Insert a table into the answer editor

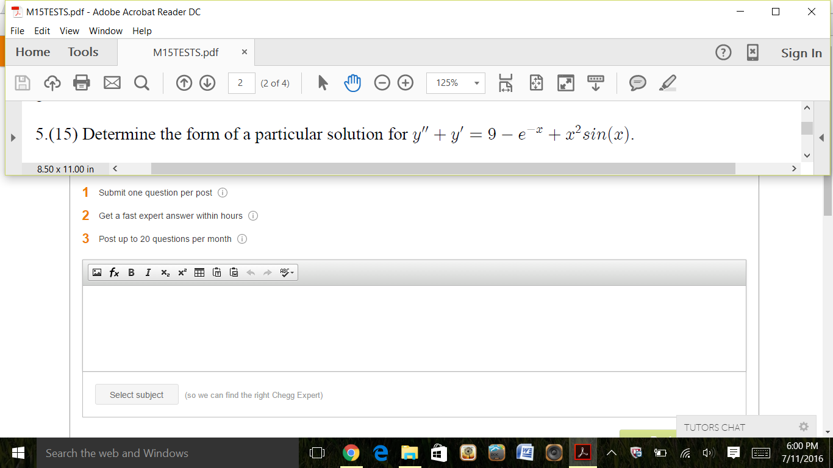pos(199,272)
